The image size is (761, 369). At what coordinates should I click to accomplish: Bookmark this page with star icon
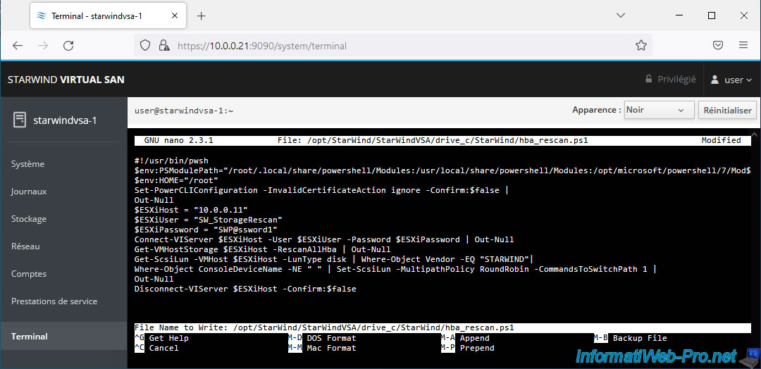coord(641,45)
